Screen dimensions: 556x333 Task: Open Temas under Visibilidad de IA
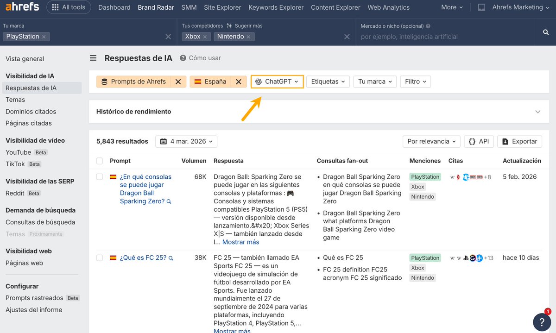point(15,100)
